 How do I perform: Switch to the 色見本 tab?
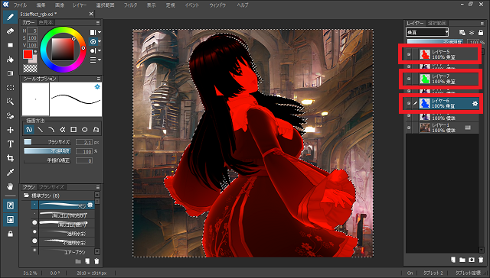[46, 23]
